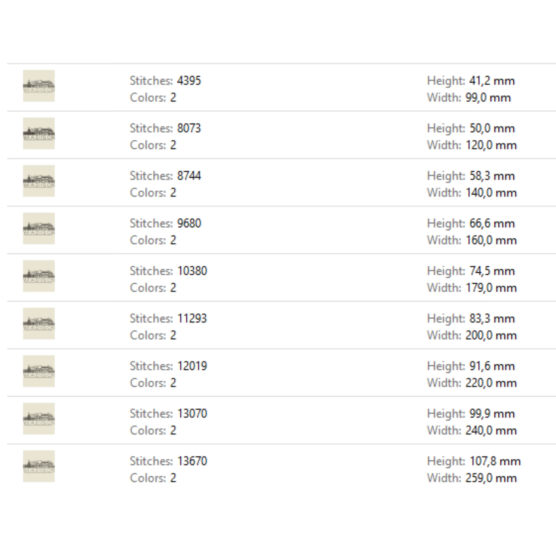Image resolution: width=556 pixels, height=556 pixels.
Task: Select the Width 160,0 mm size
Action: 491,240
